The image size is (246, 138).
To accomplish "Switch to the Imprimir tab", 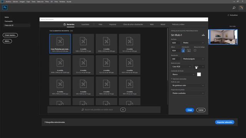I will (113, 25).
